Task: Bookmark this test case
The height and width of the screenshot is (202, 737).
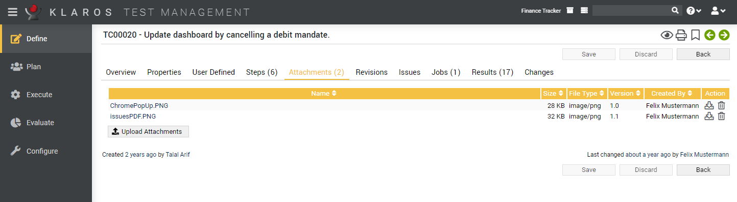Action: 695,35
